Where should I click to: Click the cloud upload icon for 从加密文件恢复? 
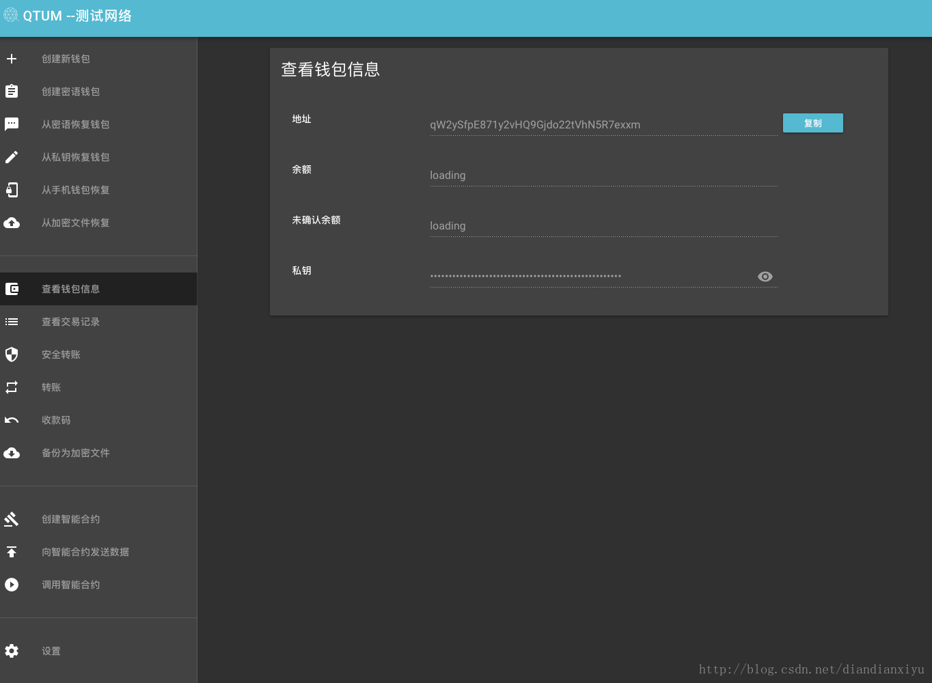pyautogui.click(x=12, y=223)
